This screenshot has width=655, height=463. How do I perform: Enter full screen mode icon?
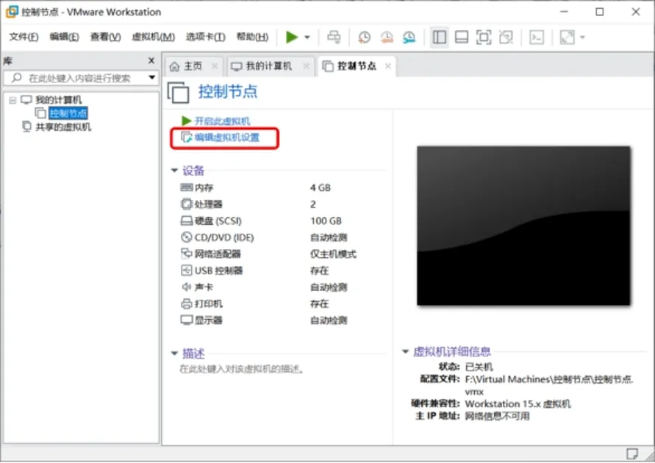pos(484,37)
